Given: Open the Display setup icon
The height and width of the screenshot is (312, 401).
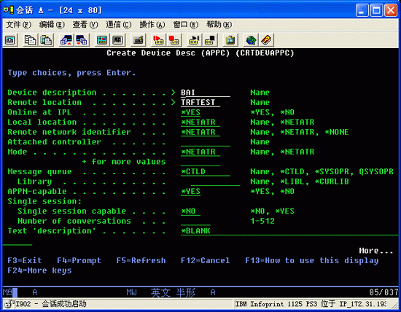Looking at the screenshot, I should tap(102, 40).
